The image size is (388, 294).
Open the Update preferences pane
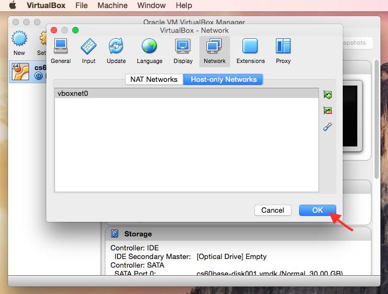[x=116, y=51]
